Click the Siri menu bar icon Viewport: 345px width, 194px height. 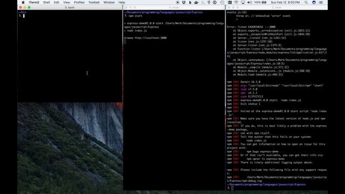(314, 2)
